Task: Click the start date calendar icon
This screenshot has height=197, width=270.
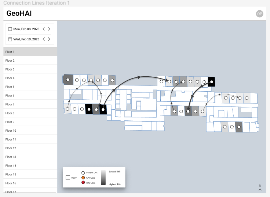Action: [x=10, y=29]
